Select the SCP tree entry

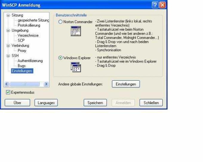point(21,40)
